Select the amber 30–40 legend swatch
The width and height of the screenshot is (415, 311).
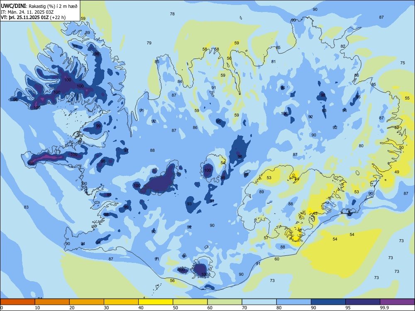[121, 302]
